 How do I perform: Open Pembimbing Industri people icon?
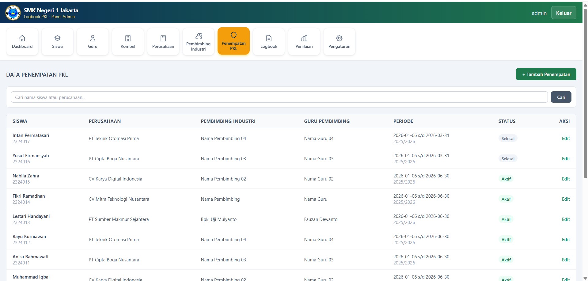pos(199,36)
